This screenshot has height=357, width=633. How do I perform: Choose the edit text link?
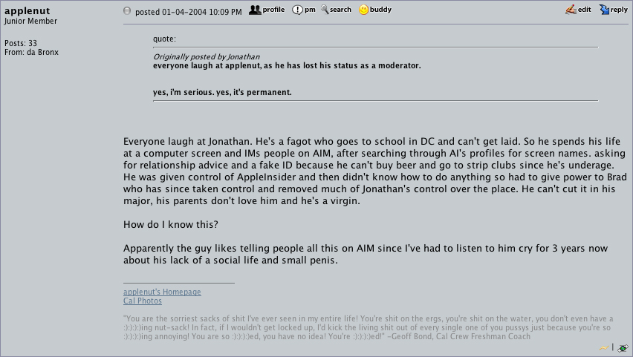point(584,10)
